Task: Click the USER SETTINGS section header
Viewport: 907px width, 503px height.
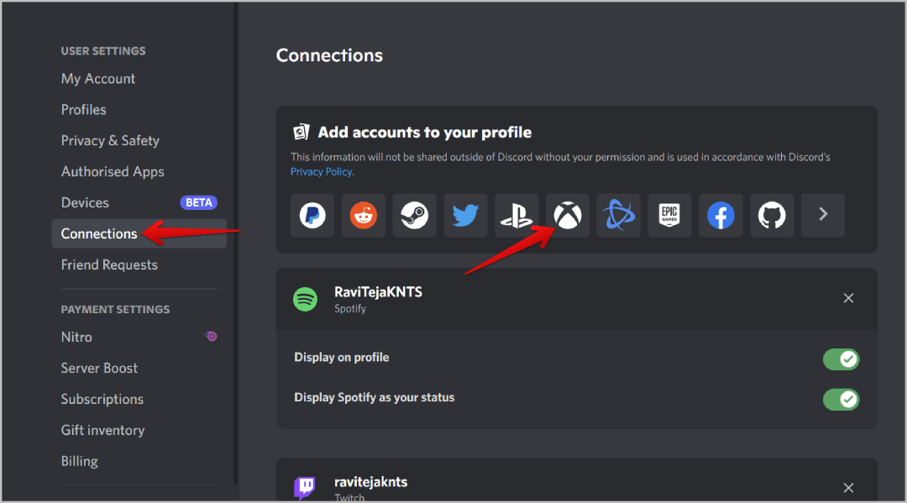Action: click(x=103, y=51)
